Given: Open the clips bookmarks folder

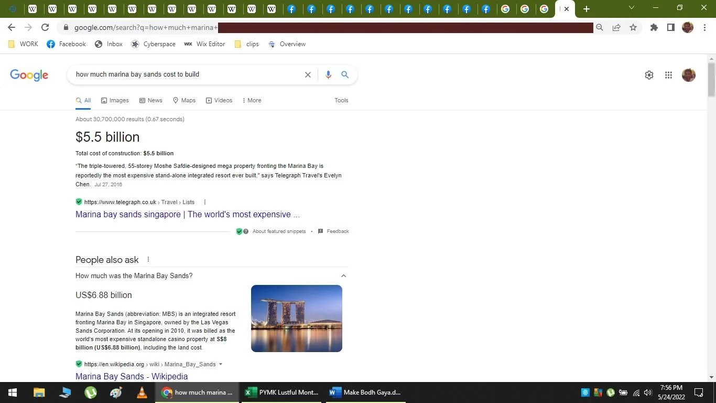Looking at the screenshot, I should (x=246, y=44).
